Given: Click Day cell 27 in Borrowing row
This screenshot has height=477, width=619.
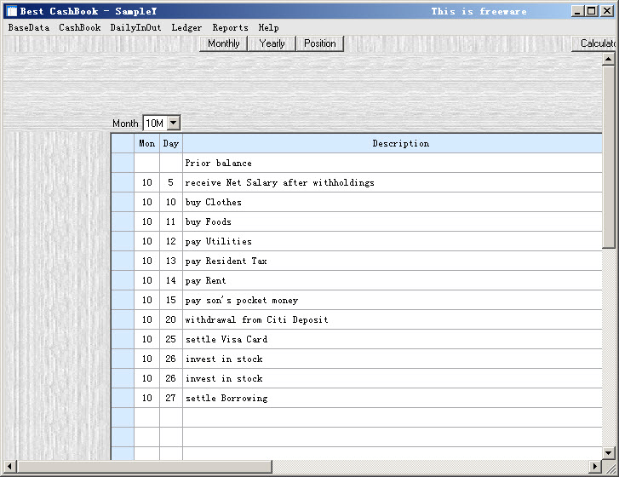Looking at the screenshot, I should tap(171, 398).
